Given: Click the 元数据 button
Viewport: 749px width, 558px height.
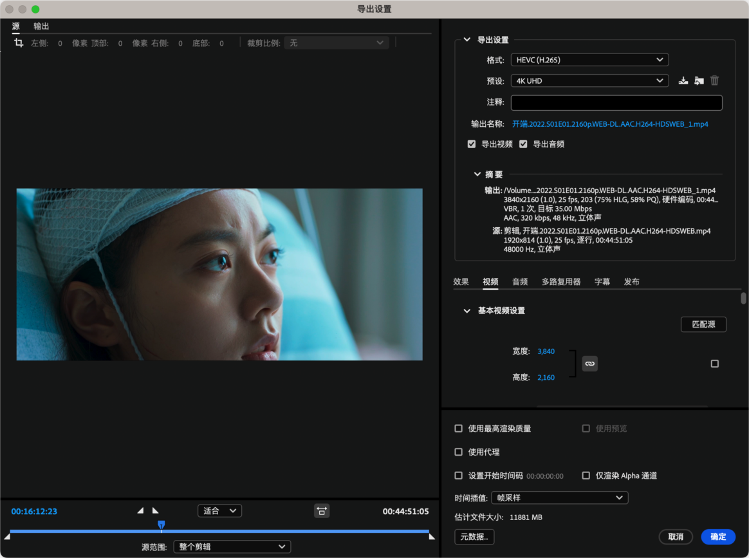Looking at the screenshot, I should (474, 537).
